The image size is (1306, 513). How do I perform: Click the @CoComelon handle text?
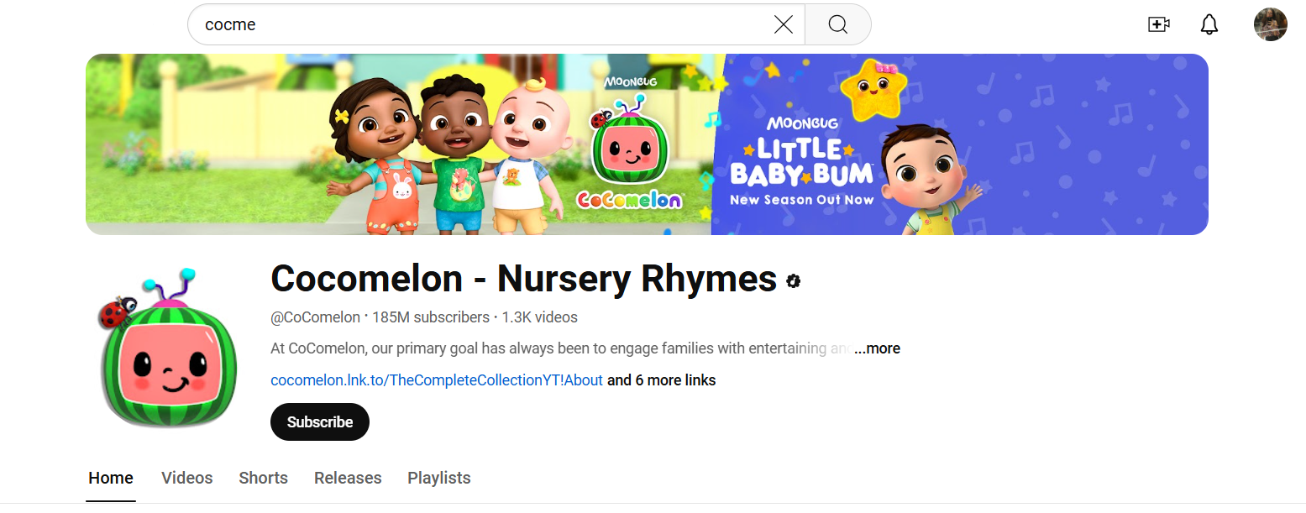[x=314, y=317]
